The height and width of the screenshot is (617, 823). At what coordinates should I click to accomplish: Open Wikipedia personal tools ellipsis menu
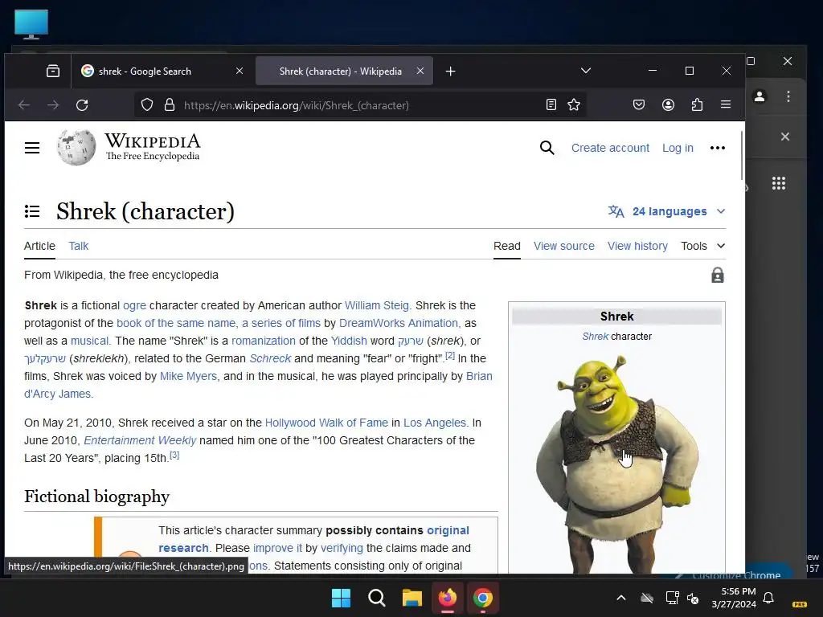(x=718, y=148)
